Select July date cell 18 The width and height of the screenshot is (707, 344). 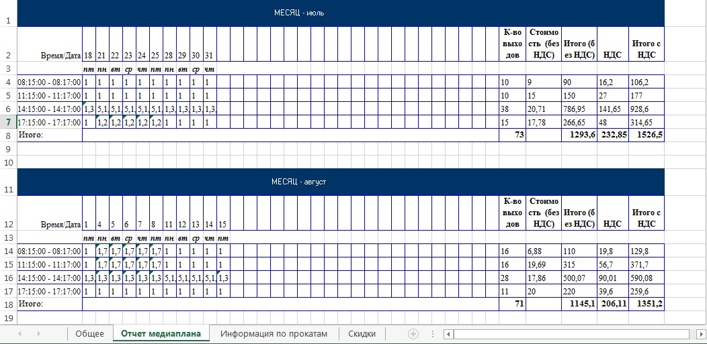click(x=89, y=44)
